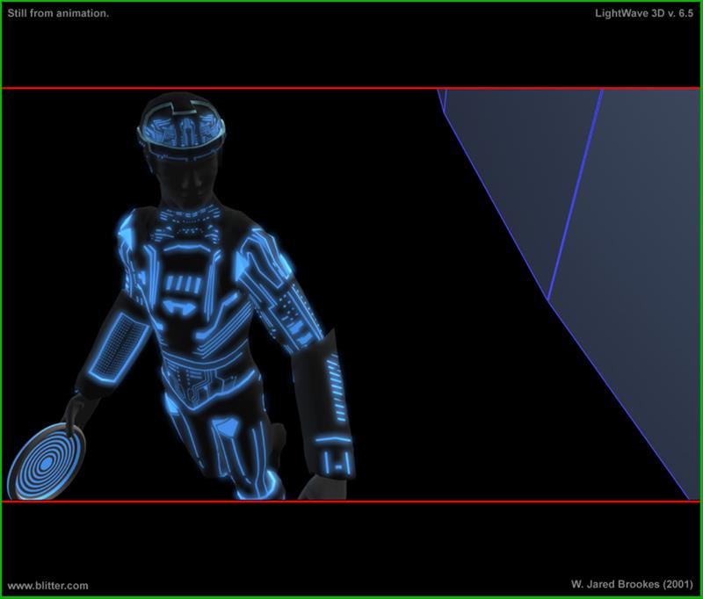Select the 'LightWave 3D v. 6.5' label
Viewport: 703px width, 599px height.
coord(642,14)
